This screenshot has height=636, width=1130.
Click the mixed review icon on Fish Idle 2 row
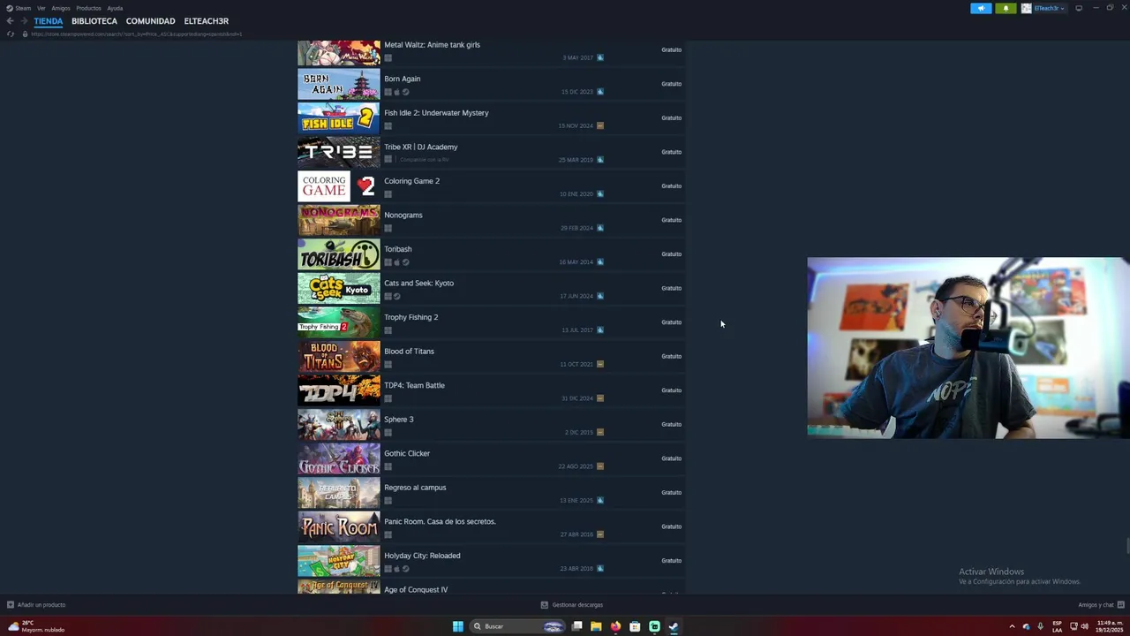pyautogui.click(x=600, y=125)
